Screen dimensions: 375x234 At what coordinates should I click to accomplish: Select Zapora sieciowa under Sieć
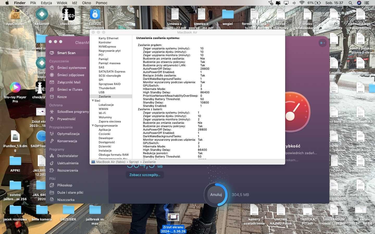click(110, 121)
